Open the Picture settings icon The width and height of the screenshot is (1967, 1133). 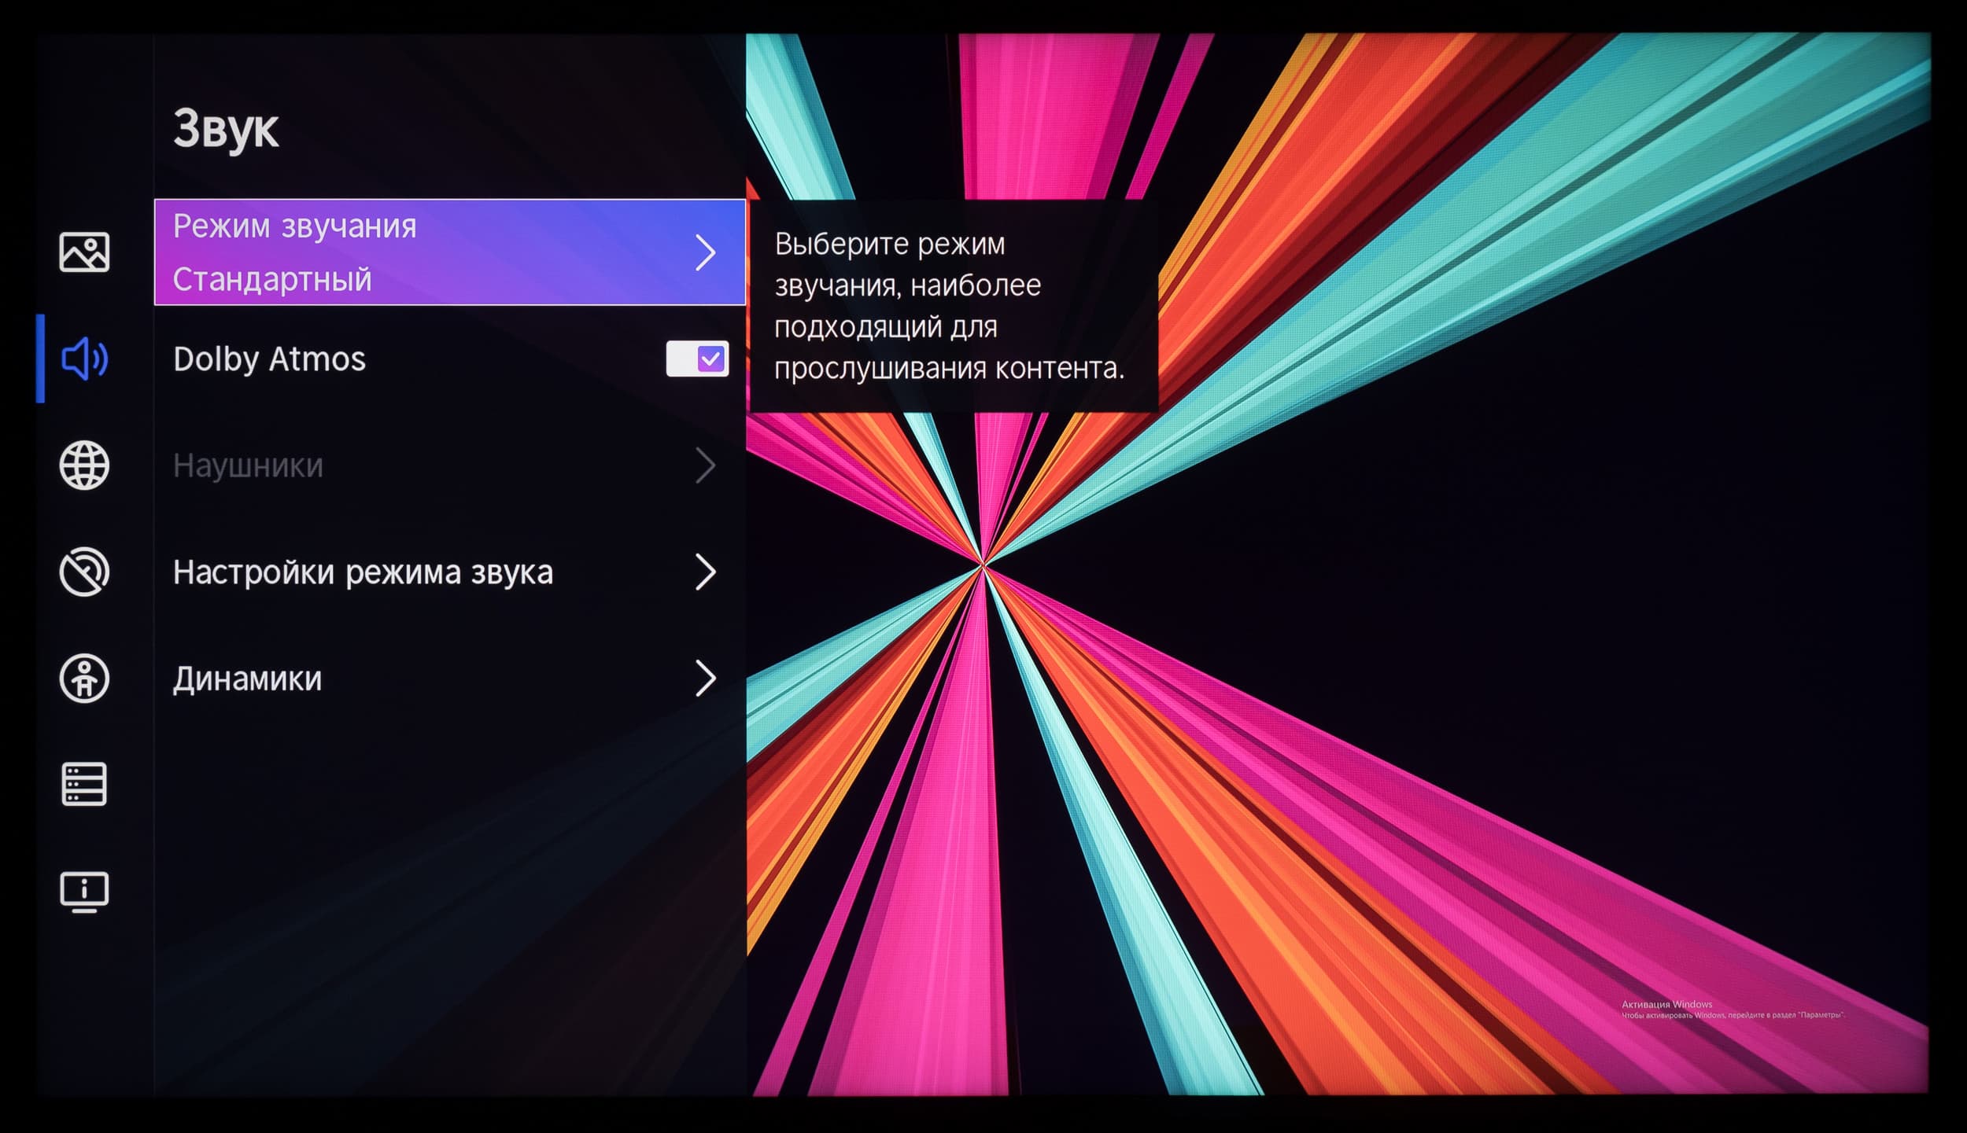coord(84,252)
